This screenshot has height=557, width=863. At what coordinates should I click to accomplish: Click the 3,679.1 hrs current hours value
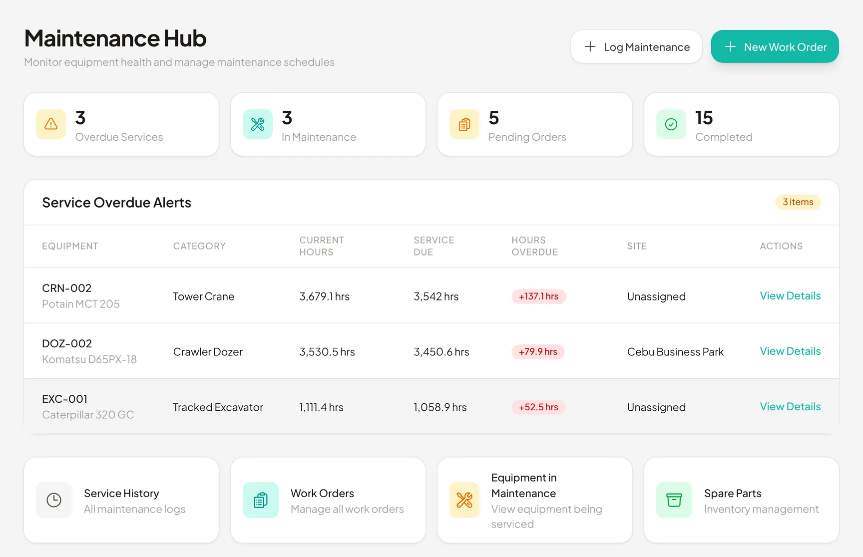[x=325, y=296]
